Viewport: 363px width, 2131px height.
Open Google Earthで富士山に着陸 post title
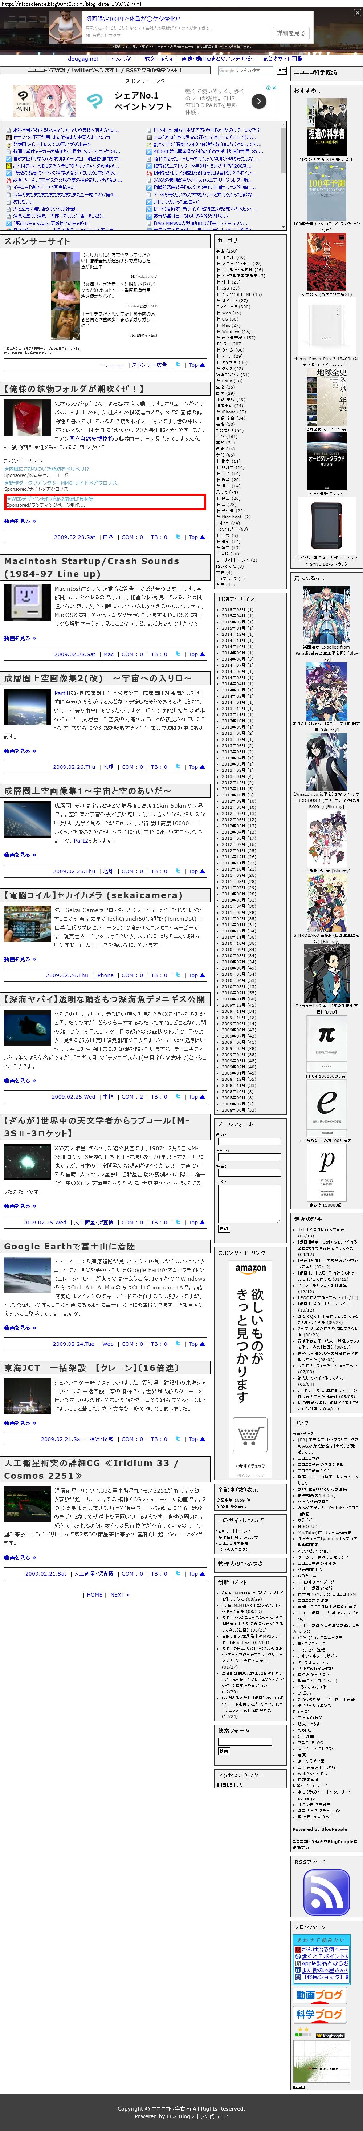[x=69, y=1247]
